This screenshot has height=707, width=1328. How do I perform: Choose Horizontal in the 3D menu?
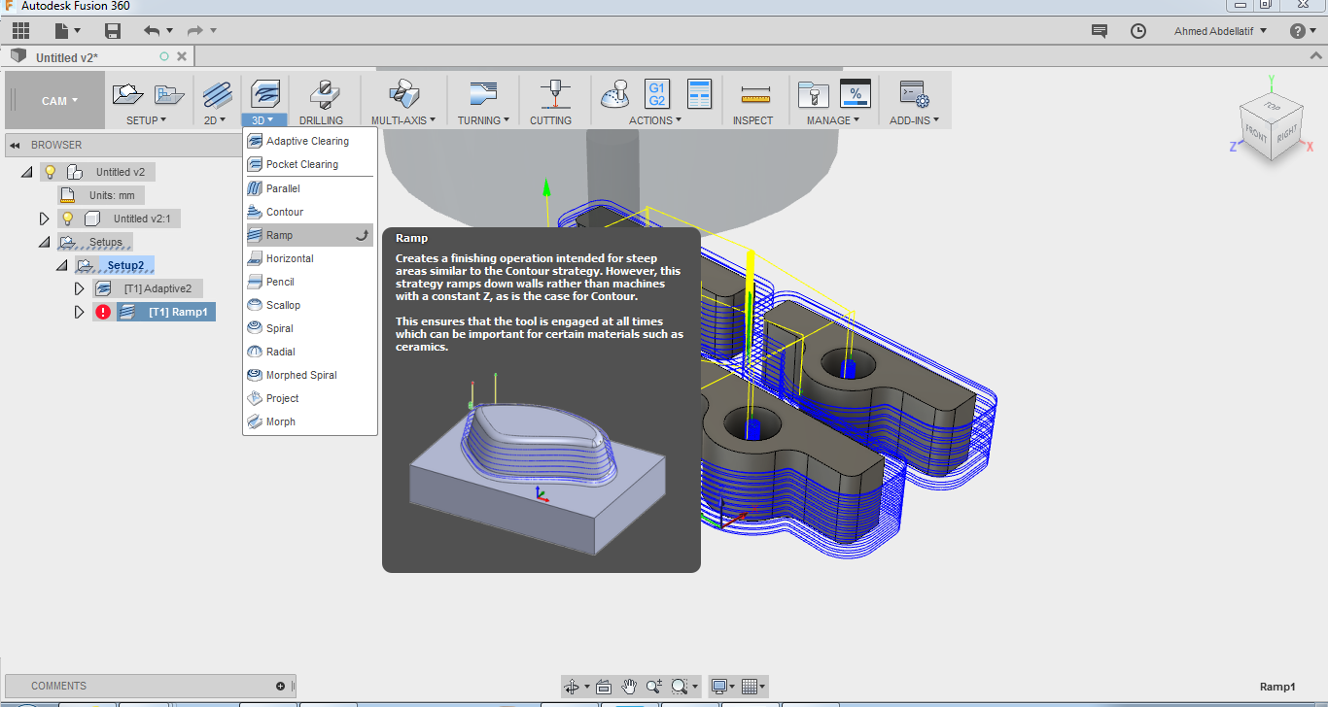[309, 258]
